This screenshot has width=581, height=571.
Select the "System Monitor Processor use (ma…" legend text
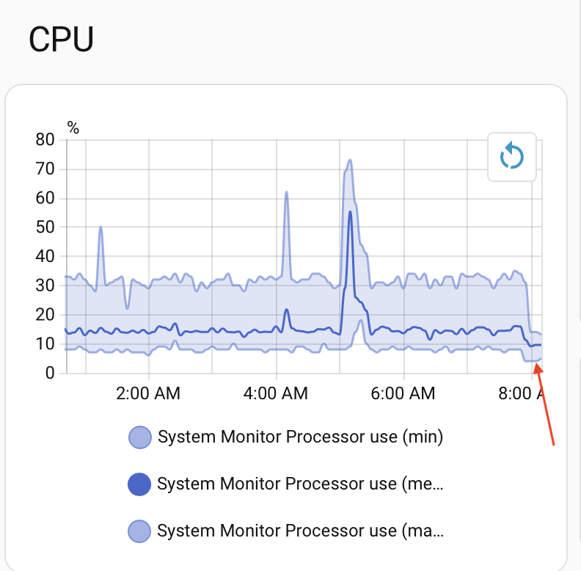point(301,530)
